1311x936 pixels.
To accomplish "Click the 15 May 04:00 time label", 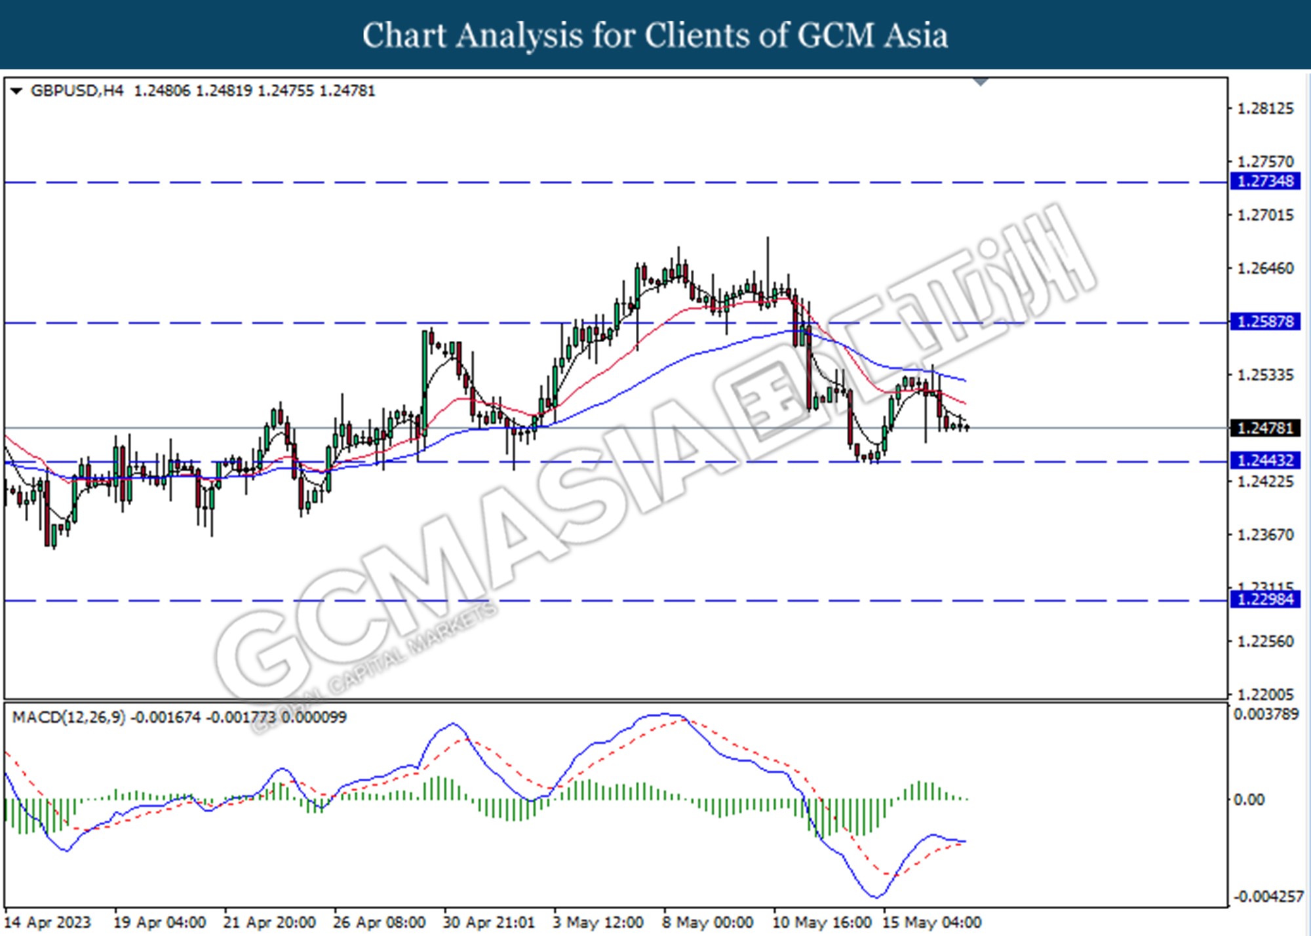I will (x=931, y=923).
